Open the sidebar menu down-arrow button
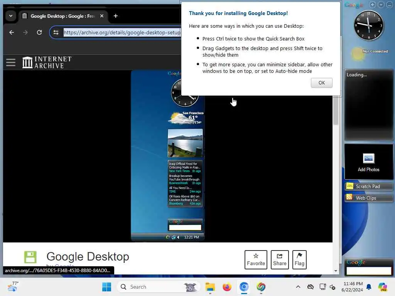The height and width of the screenshot is (296, 395). pos(381,5)
